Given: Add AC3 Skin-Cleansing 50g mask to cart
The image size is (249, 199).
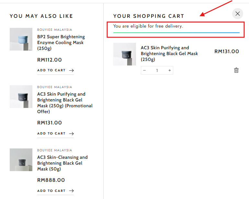Looking at the screenshot, I should click(x=51, y=191).
